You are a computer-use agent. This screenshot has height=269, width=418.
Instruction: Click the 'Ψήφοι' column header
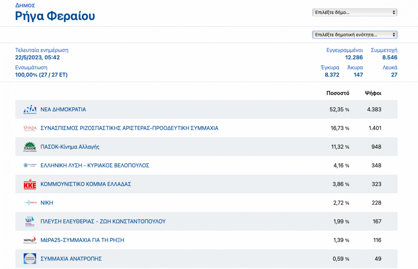pyautogui.click(x=373, y=93)
